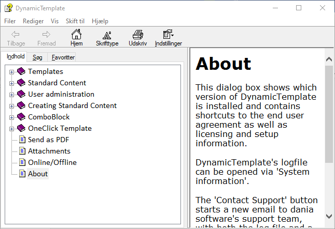This screenshot has width=335, height=229.
Task: Open the Hjælp menu
Action: pos(100,21)
